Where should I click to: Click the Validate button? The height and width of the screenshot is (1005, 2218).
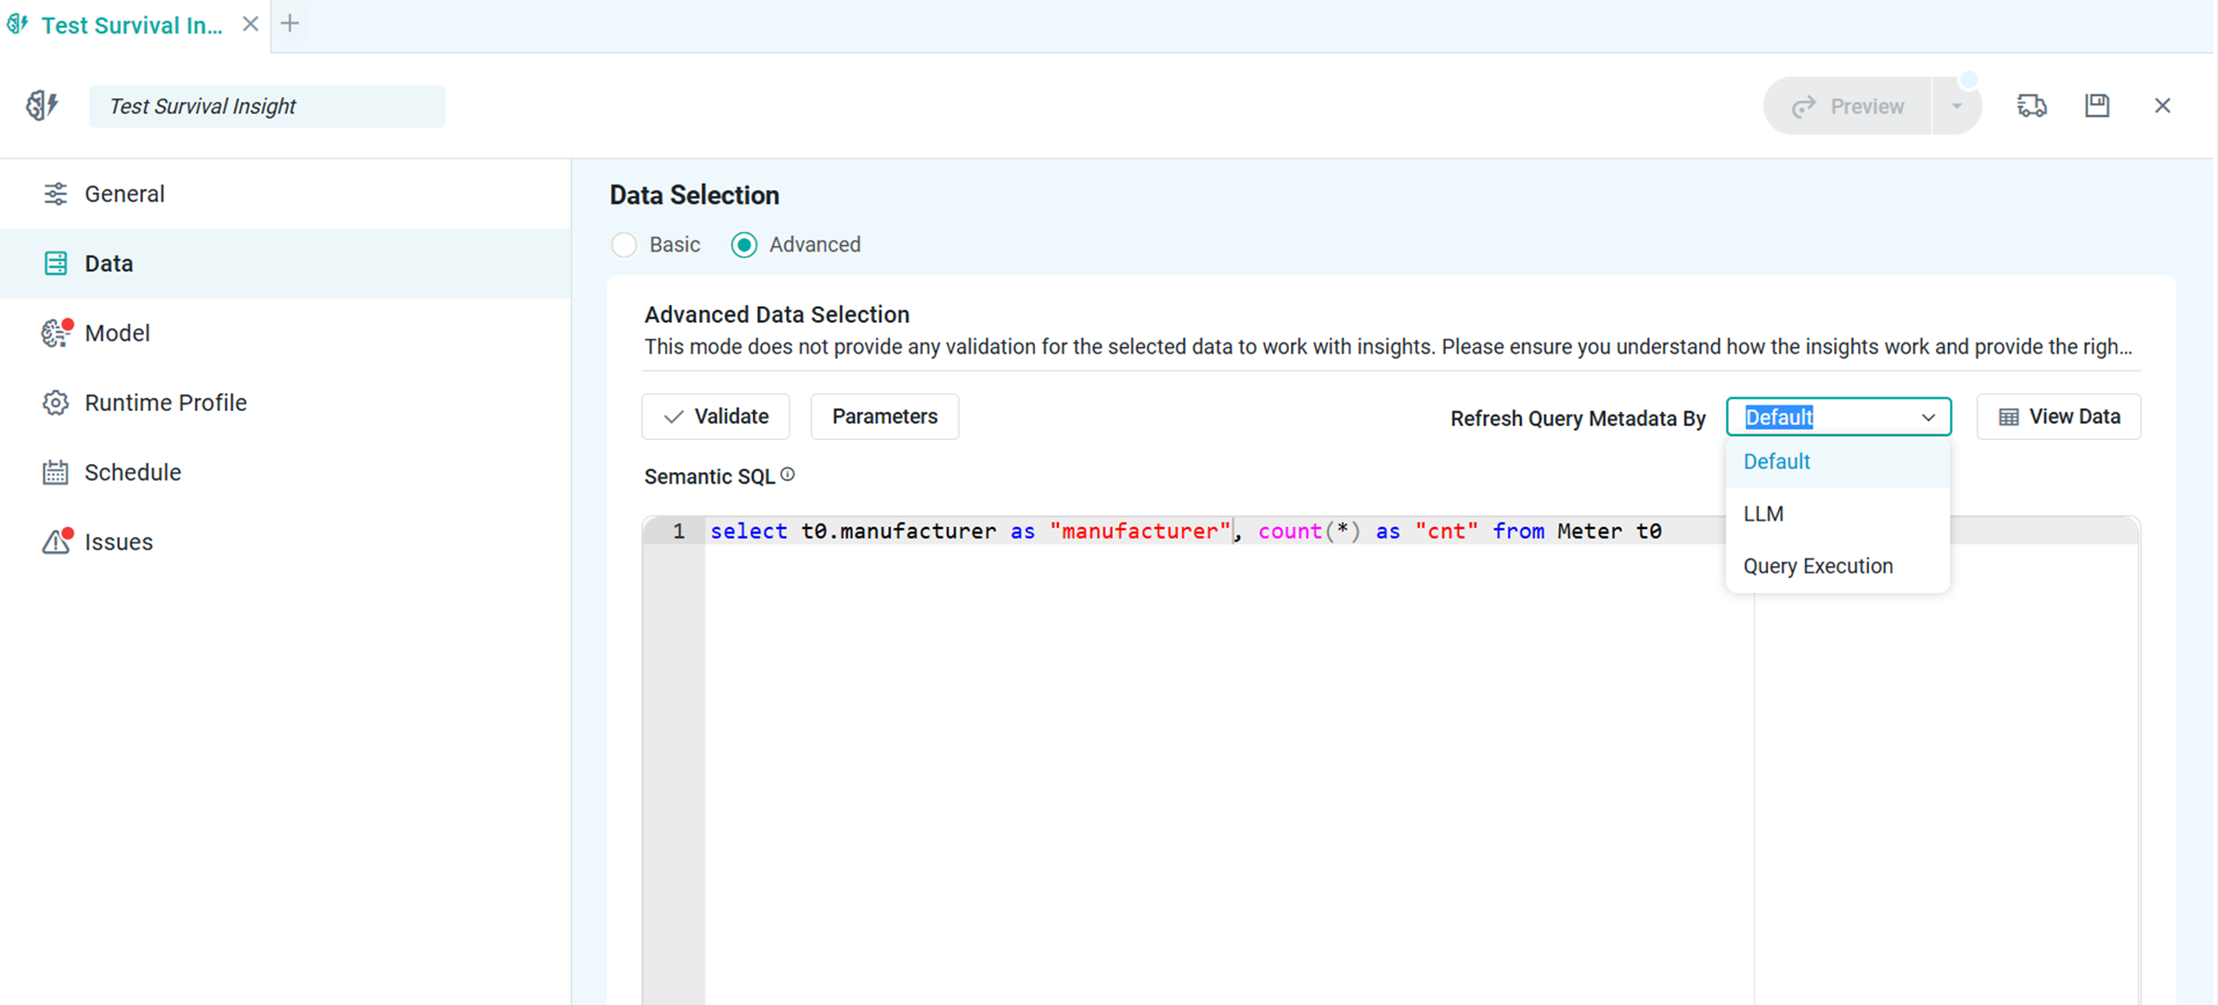716,417
